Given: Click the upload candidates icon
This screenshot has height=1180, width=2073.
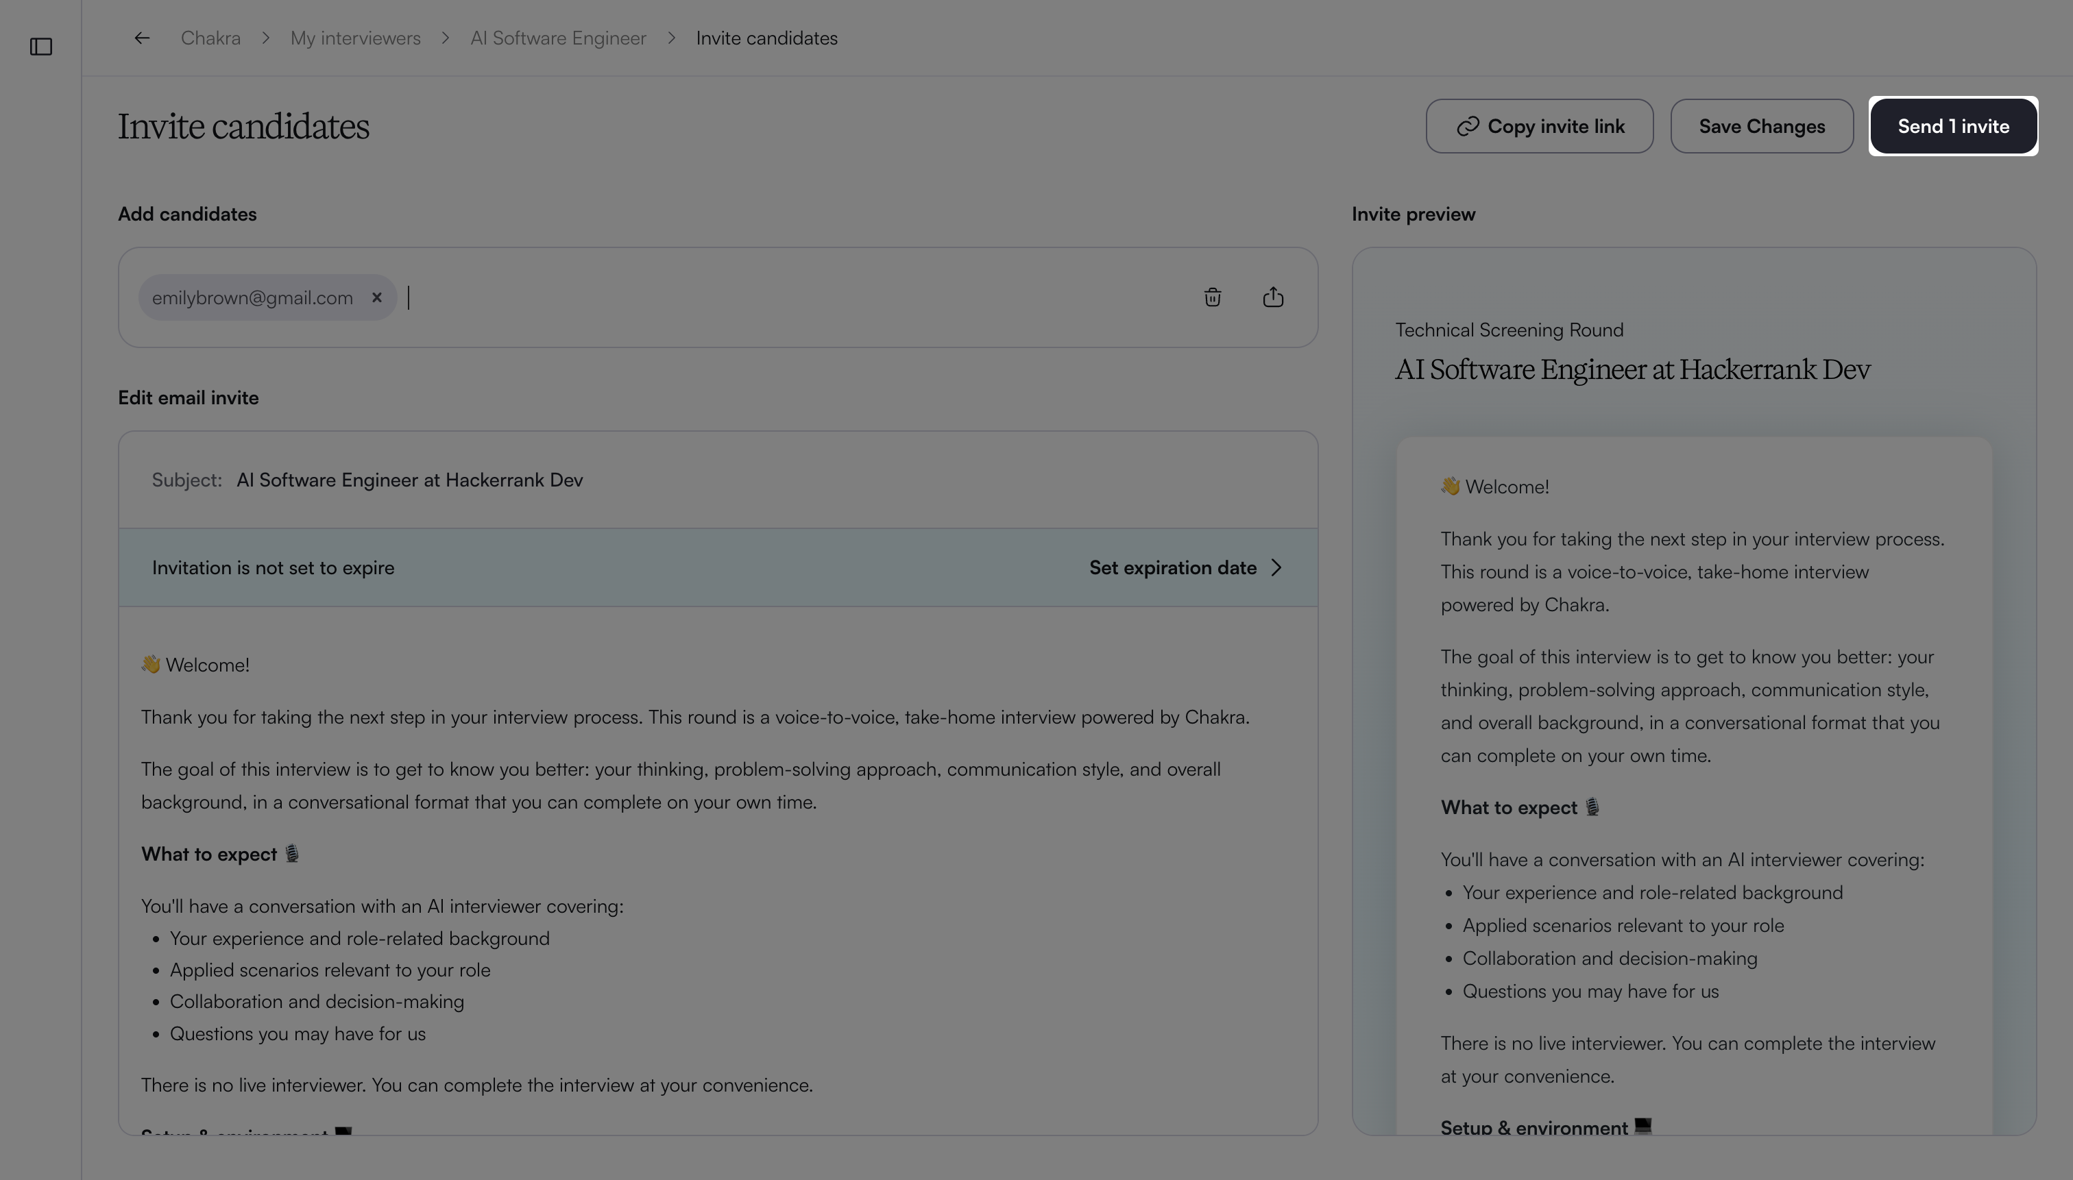Looking at the screenshot, I should [x=1273, y=297].
